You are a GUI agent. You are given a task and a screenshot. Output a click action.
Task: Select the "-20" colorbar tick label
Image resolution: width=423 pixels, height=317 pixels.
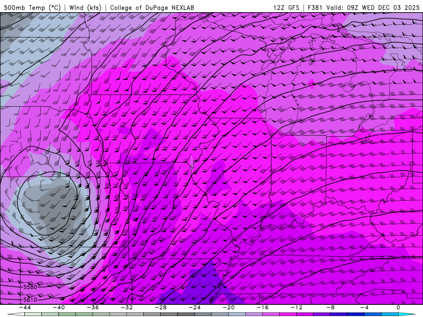click(x=229, y=307)
